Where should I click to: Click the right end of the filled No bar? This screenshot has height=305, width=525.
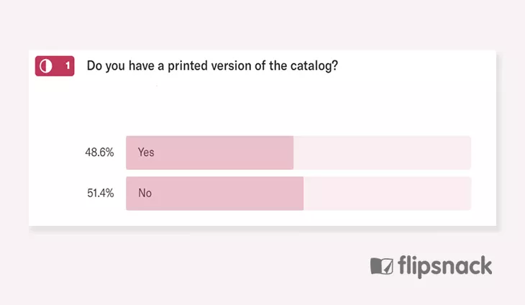point(301,194)
